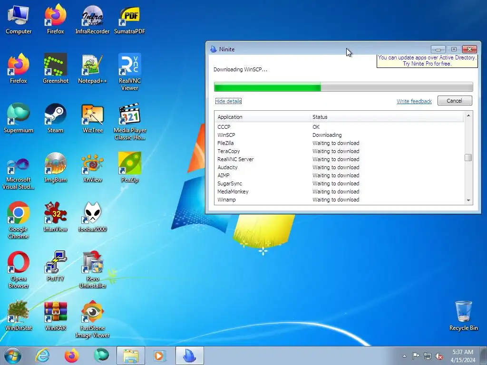The height and width of the screenshot is (365, 487).
Task: Select the Firefox icon beside Computer
Action: [55, 20]
